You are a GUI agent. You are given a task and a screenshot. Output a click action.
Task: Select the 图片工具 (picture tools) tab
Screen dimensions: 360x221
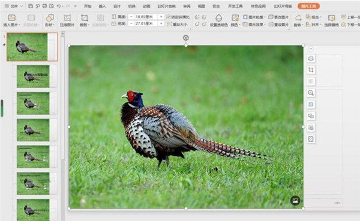point(308,6)
